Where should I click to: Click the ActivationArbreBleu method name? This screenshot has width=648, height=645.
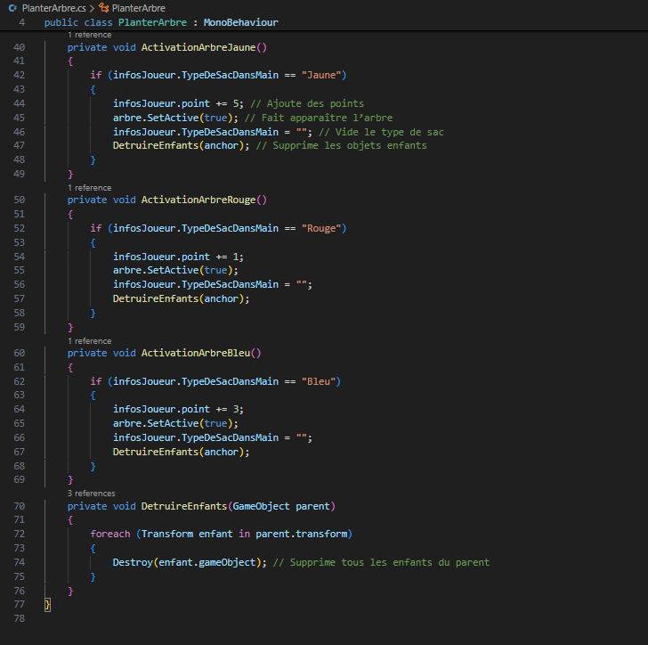tap(194, 354)
